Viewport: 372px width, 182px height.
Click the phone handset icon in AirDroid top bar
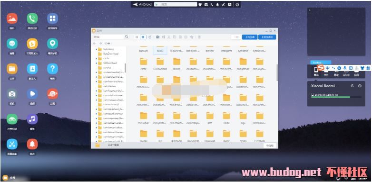click(x=212, y=4)
